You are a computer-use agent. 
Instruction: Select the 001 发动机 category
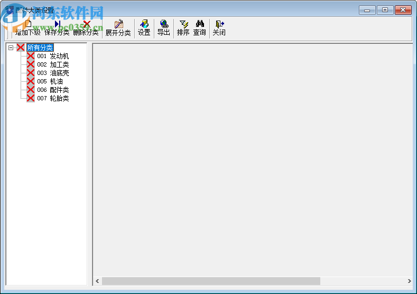53,56
